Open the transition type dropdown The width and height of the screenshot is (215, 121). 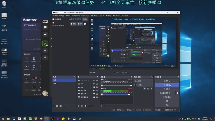[143, 81]
